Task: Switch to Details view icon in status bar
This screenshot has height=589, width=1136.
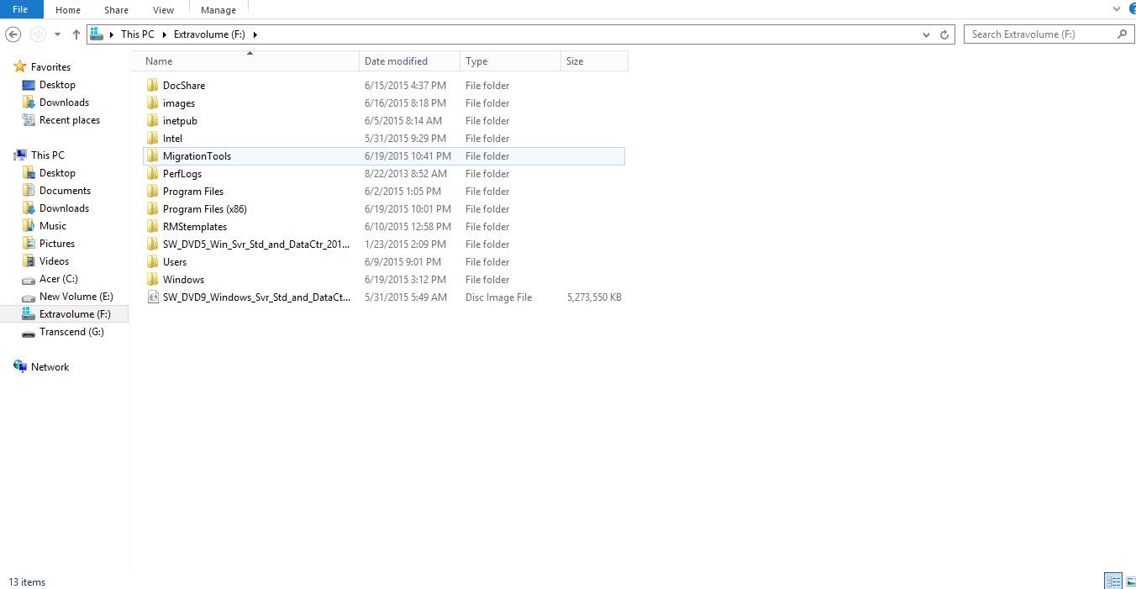Action: pyautogui.click(x=1113, y=581)
